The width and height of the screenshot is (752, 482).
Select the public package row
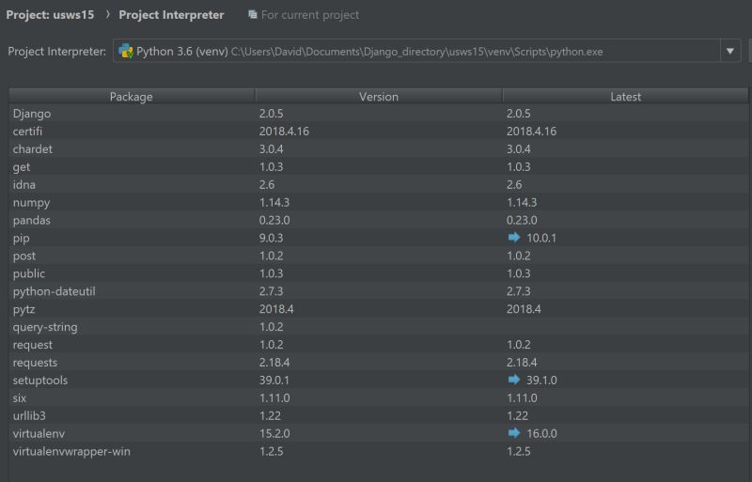pos(379,273)
